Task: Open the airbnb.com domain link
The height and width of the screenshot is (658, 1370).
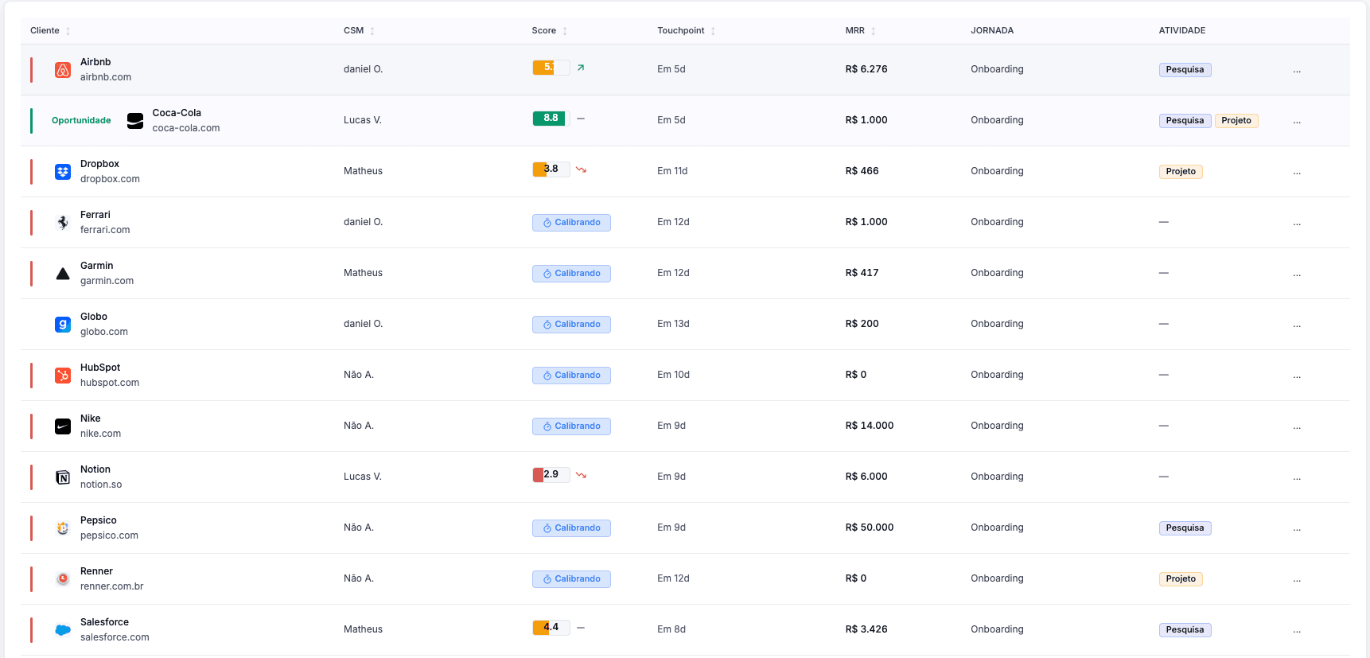Action: (106, 77)
